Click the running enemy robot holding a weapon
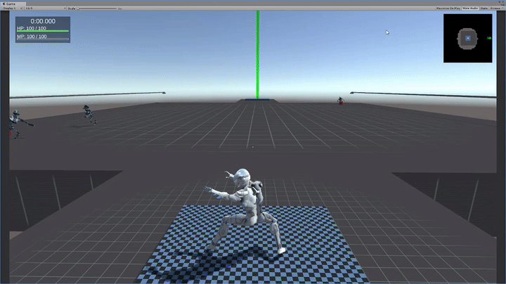506x284 pixels. (88, 113)
